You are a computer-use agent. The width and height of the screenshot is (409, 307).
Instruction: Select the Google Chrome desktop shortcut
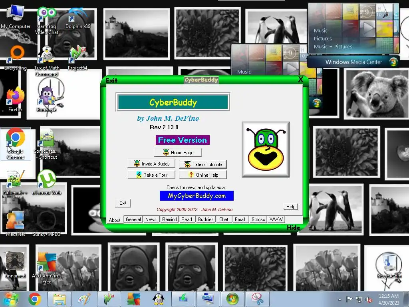(16, 144)
